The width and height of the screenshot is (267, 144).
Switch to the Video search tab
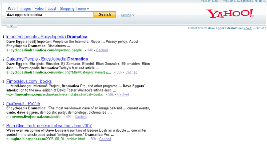[40, 9]
